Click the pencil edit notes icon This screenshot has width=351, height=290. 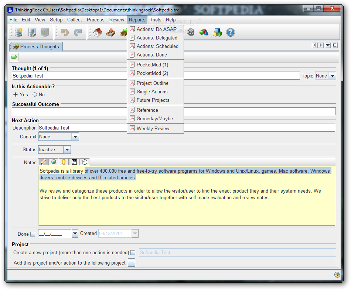click(x=43, y=162)
